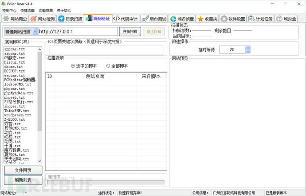
Task: Select Z-BLOG.txt in the script list
Action: (x=15, y=119)
